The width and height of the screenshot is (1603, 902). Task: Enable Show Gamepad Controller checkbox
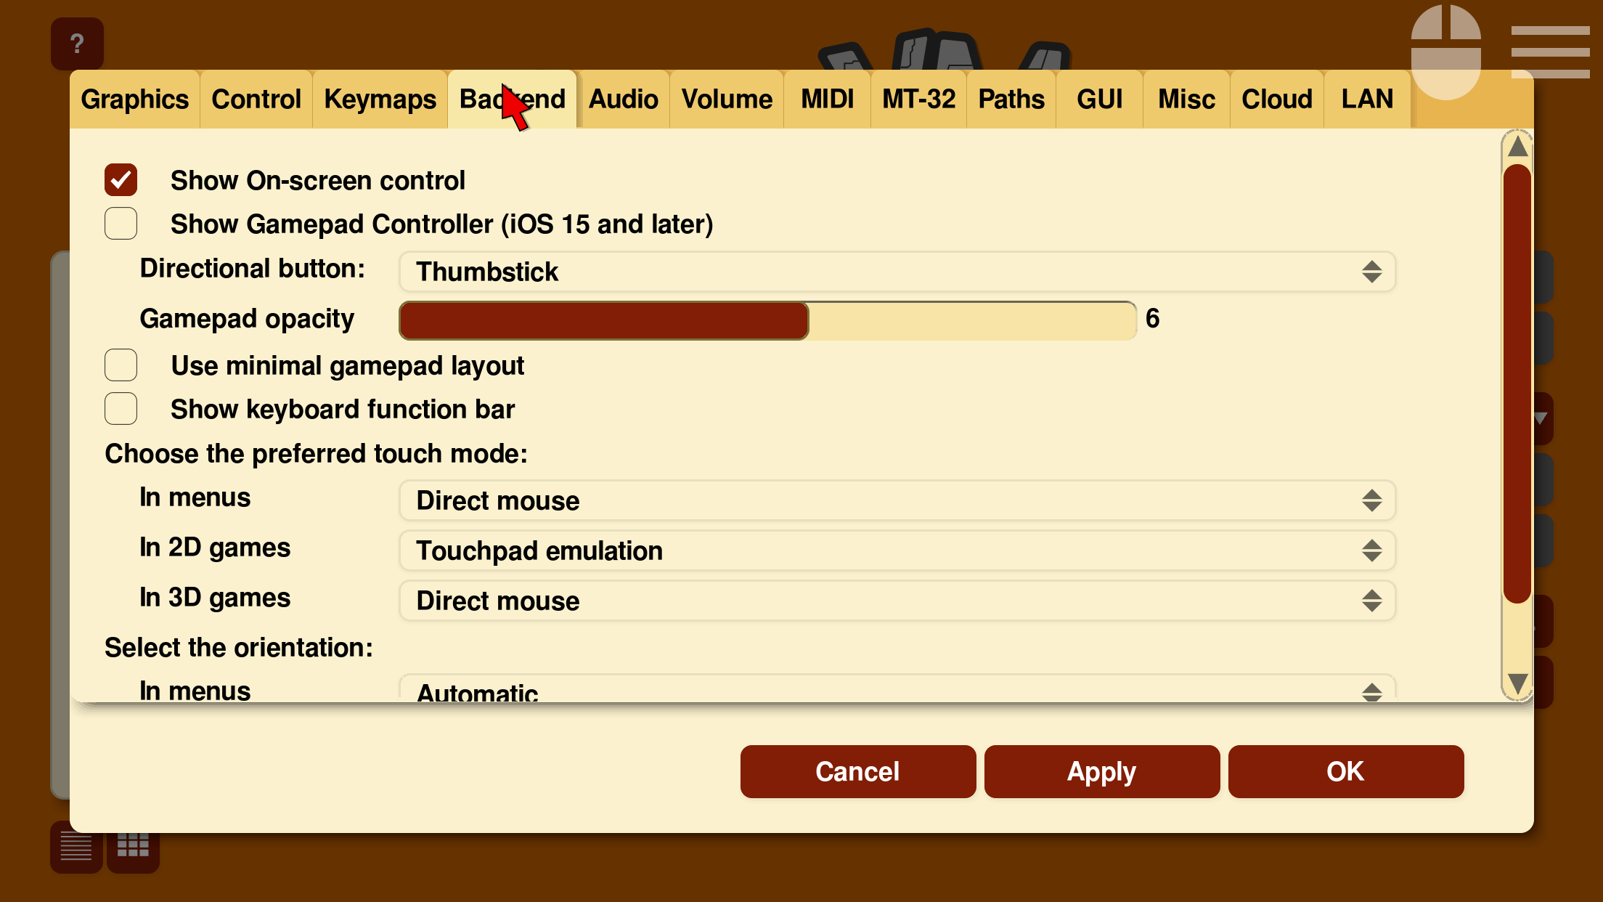[121, 224]
